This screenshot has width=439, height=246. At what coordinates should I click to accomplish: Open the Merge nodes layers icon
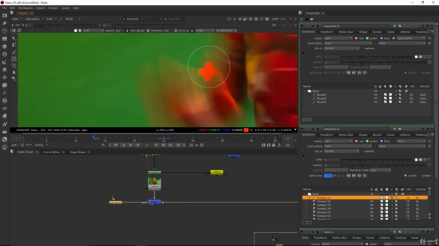click(x=5, y=70)
